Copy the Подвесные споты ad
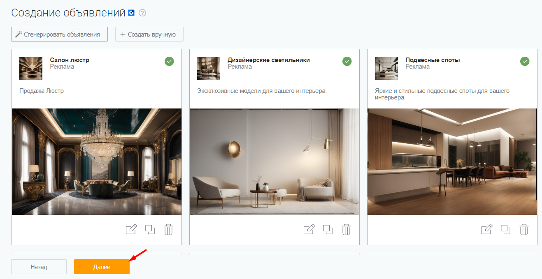This screenshot has height=279, width=542. click(505, 229)
